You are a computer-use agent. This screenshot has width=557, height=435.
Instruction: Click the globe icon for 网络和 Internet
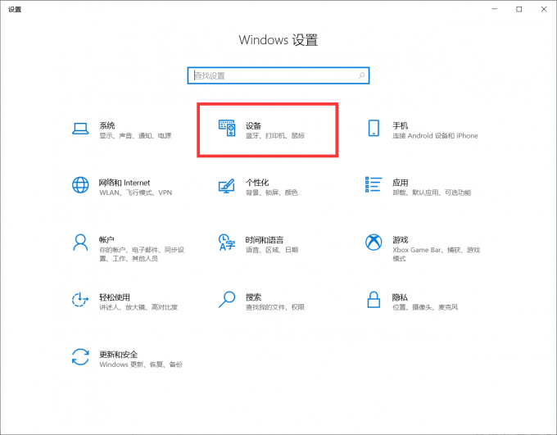click(80, 185)
